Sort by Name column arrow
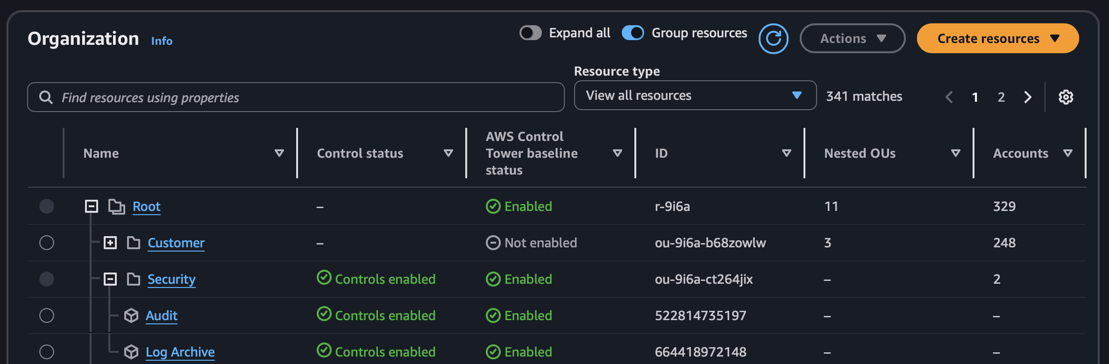1109x364 pixels. tap(279, 153)
